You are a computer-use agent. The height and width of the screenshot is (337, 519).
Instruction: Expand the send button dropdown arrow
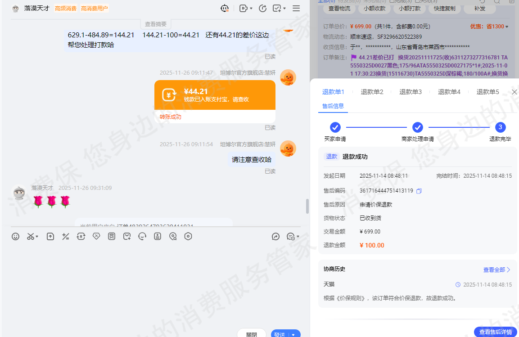(293, 334)
